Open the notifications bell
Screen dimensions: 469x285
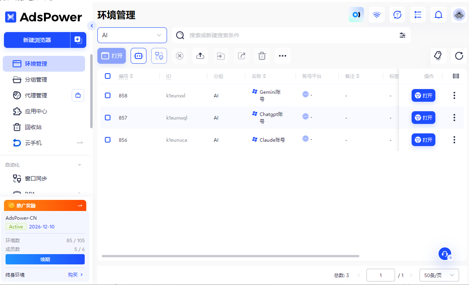pos(439,15)
